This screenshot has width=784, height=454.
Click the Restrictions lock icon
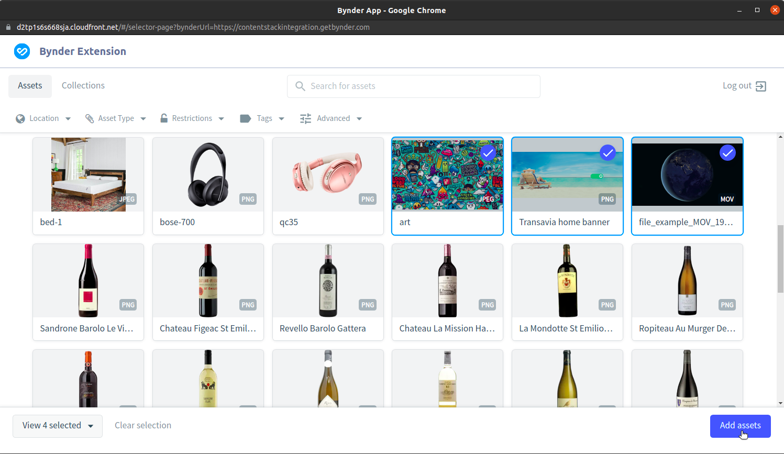click(164, 118)
